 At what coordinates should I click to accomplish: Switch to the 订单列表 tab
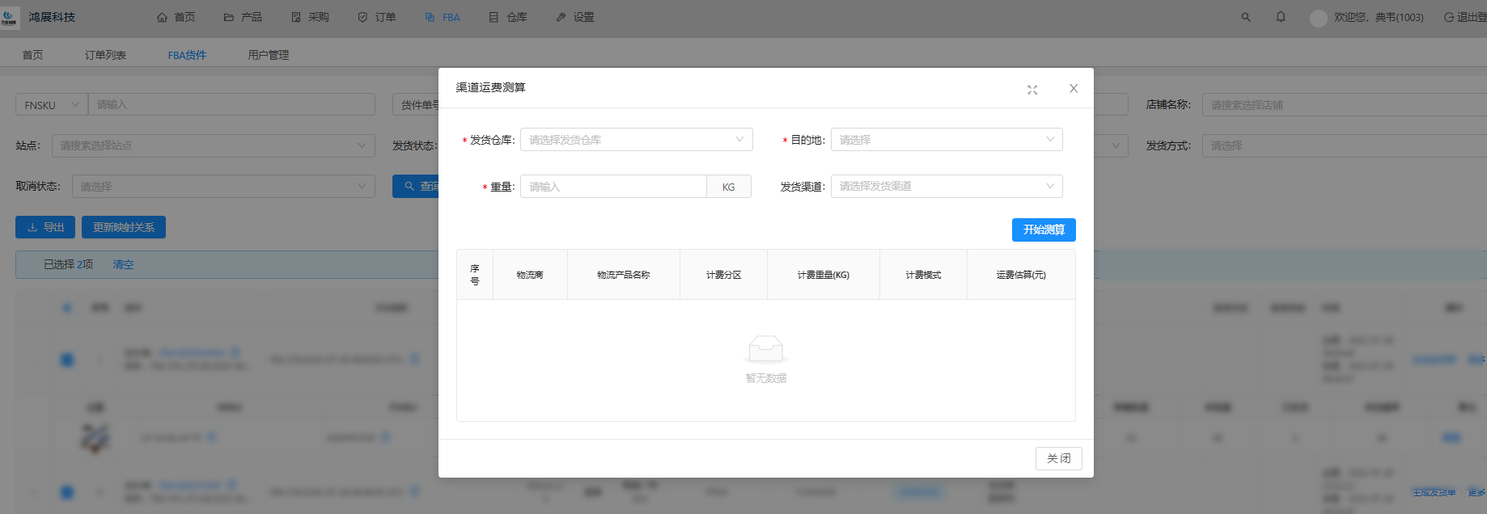tap(105, 55)
